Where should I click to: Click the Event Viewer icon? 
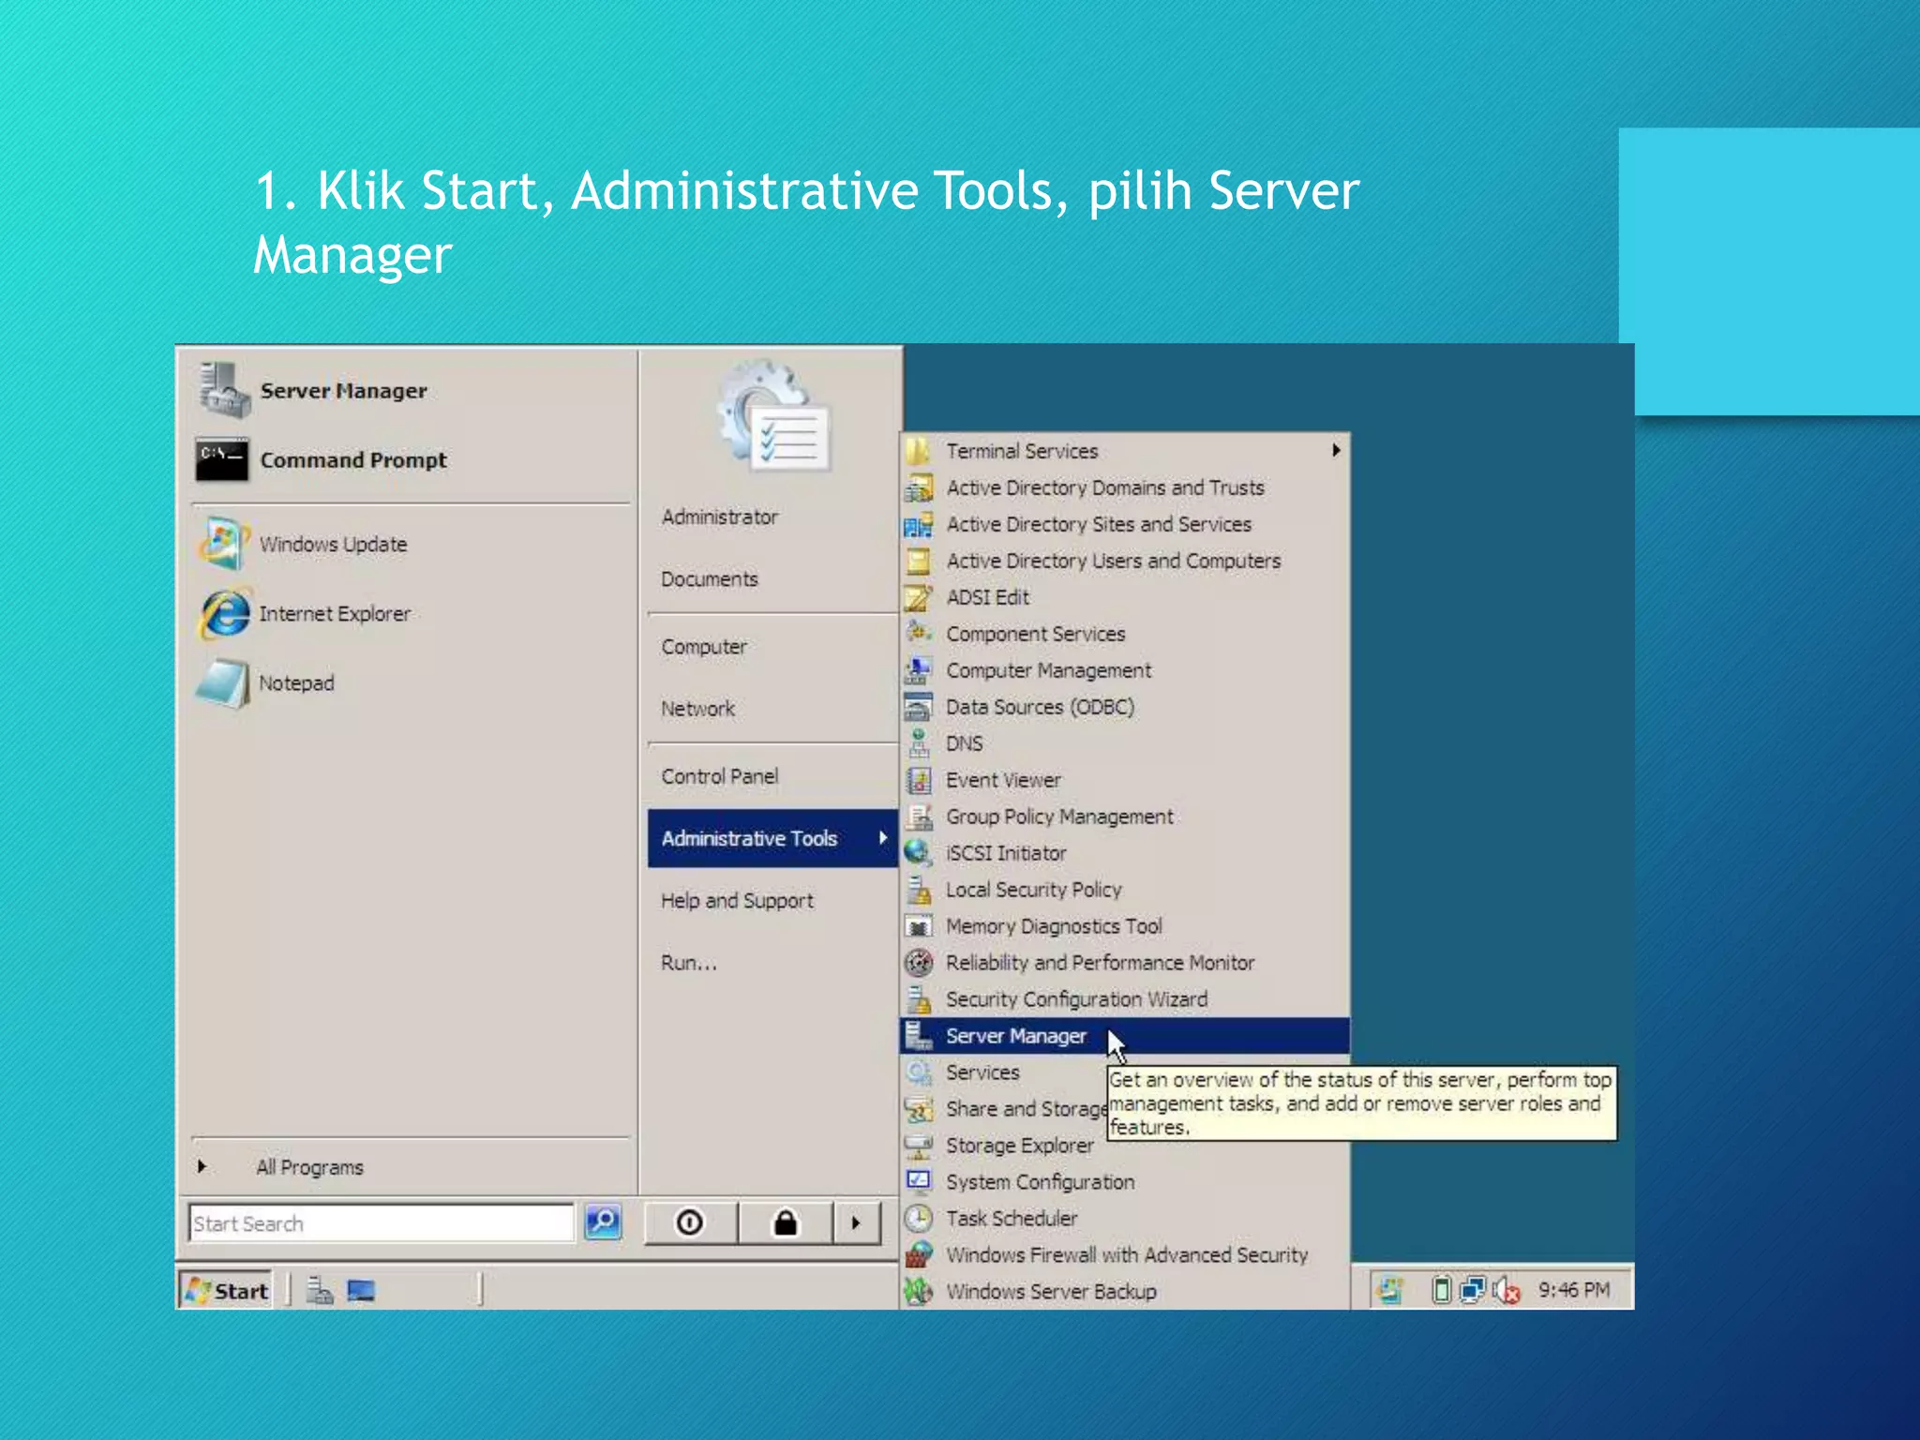(x=919, y=780)
